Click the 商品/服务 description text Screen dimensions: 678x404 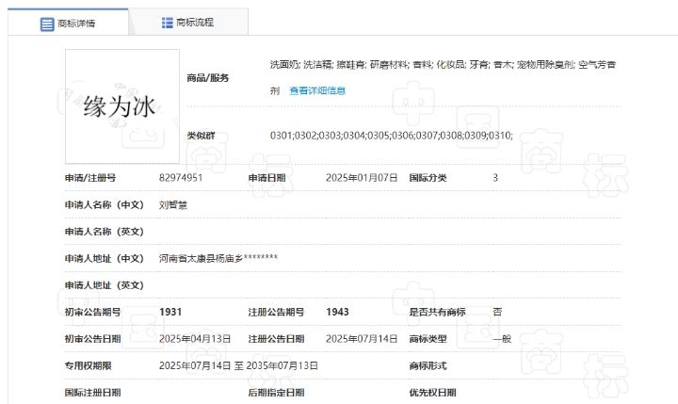(x=443, y=65)
